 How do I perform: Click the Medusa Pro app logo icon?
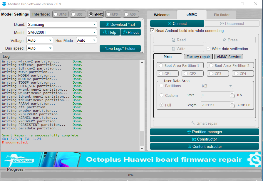4,4
